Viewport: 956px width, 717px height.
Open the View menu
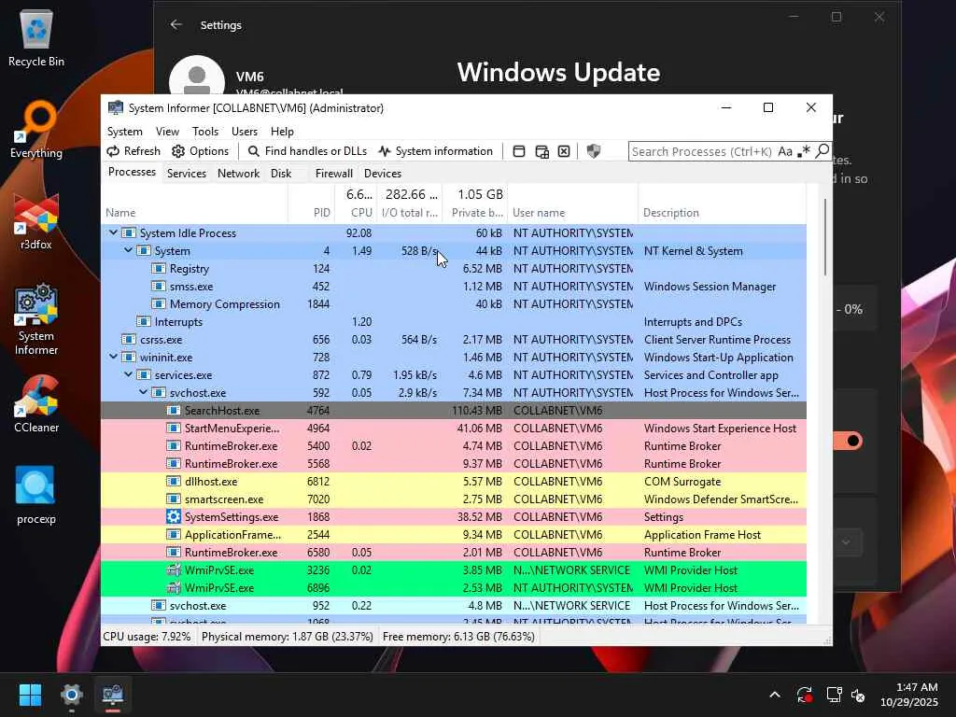click(x=167, y=131)
